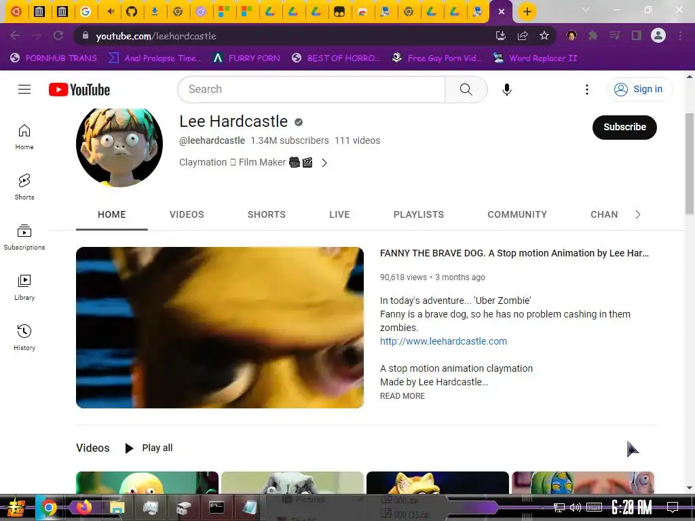Open YouTube settings three-dot menu
Viewport: 695px width, 521px height.
coord(587,90)
